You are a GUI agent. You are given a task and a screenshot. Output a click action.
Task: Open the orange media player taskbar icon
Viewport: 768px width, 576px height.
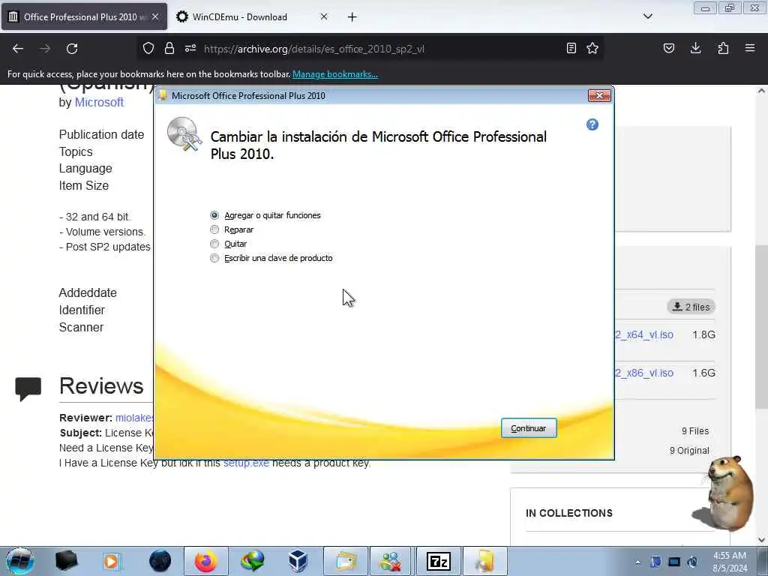coord(111,561)
